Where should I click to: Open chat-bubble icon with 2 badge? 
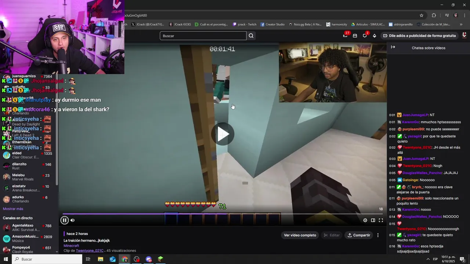[365, 36]
